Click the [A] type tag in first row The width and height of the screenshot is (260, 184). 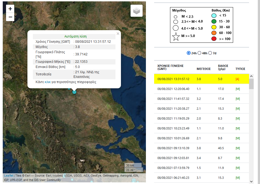(238, 79)
